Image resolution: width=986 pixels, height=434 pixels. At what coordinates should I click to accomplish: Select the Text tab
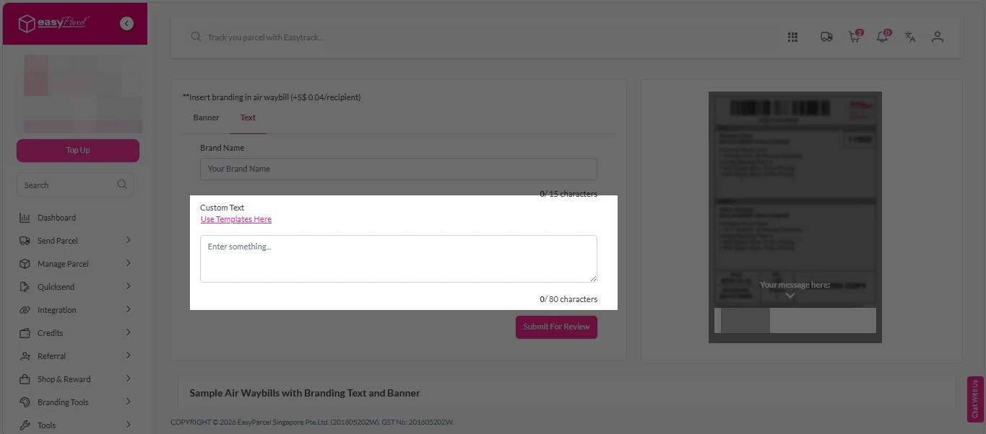[248, 118]
